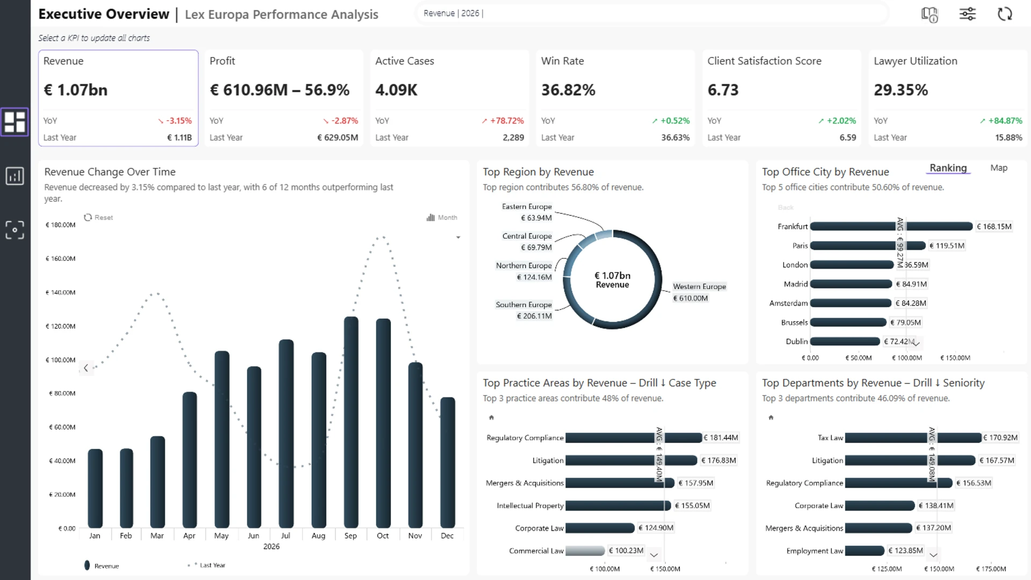Select the Active Cases KPI card
This screenshot has height=580, width=1031.
pyautogui.click(x=449, y=98)
